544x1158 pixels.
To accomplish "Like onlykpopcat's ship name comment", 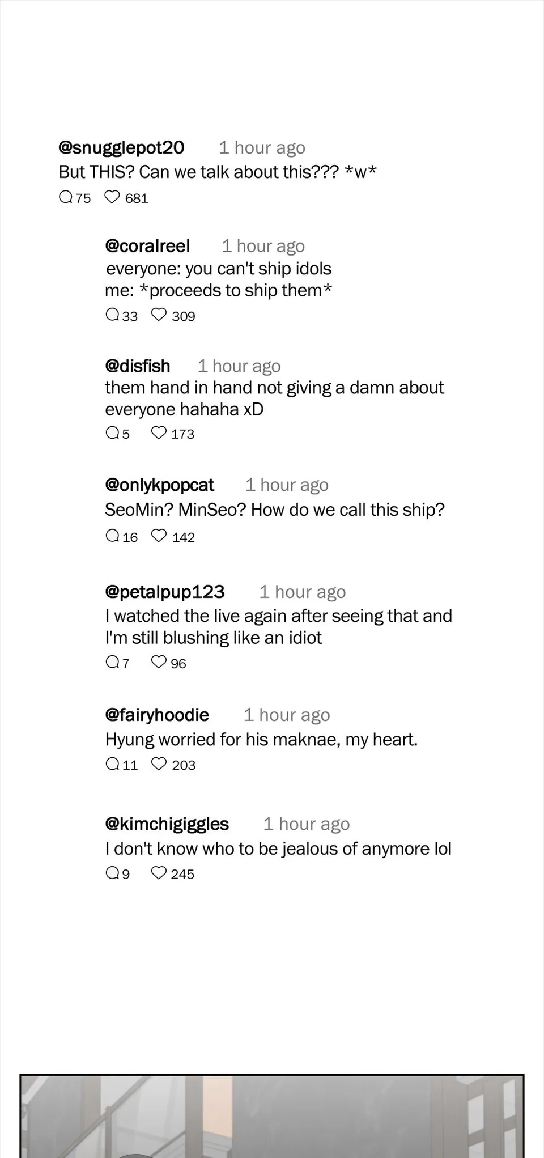I will pyautogui.click(x=159, y=536).
